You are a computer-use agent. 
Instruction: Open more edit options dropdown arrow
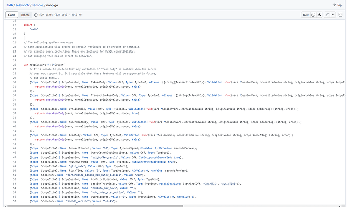(x=333, y=15)
